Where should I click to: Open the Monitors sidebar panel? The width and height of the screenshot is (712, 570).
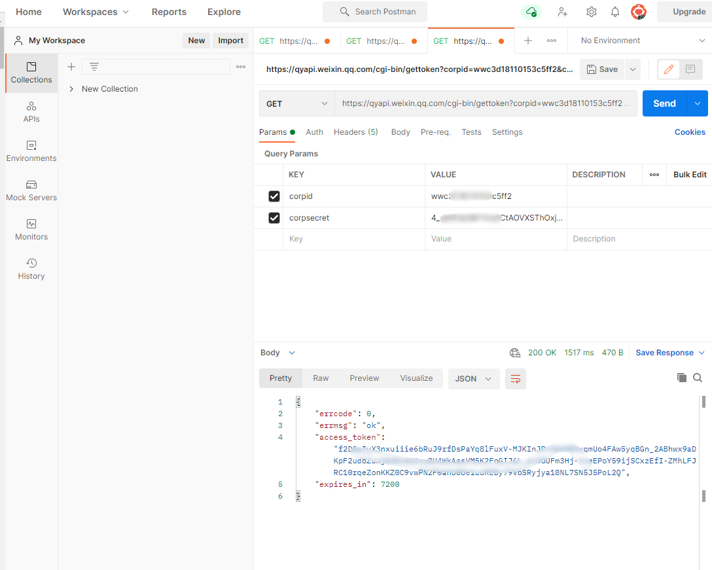31,230
